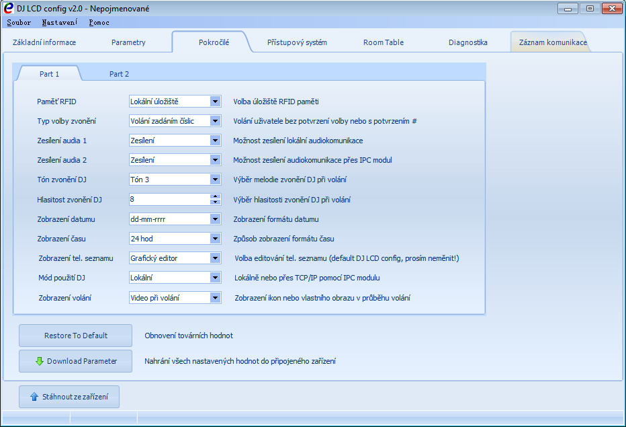Click the Restore To Default button
The image size is (626, 427).
(x=75, y=336)
